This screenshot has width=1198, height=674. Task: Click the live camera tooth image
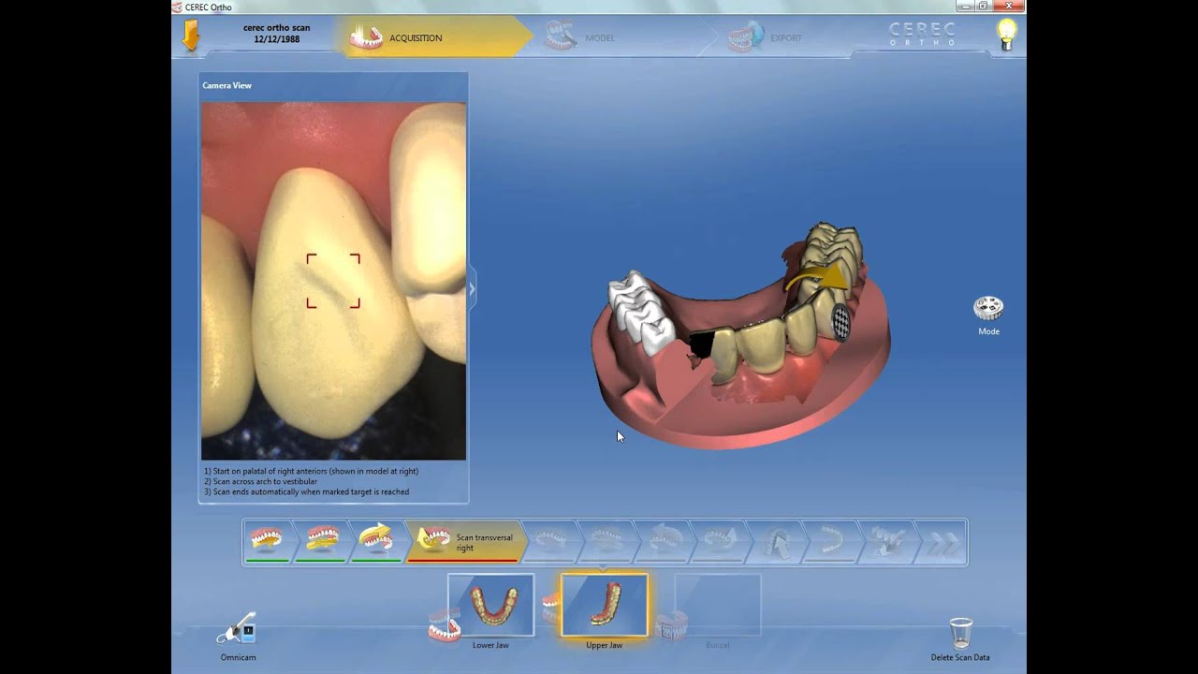333,281
